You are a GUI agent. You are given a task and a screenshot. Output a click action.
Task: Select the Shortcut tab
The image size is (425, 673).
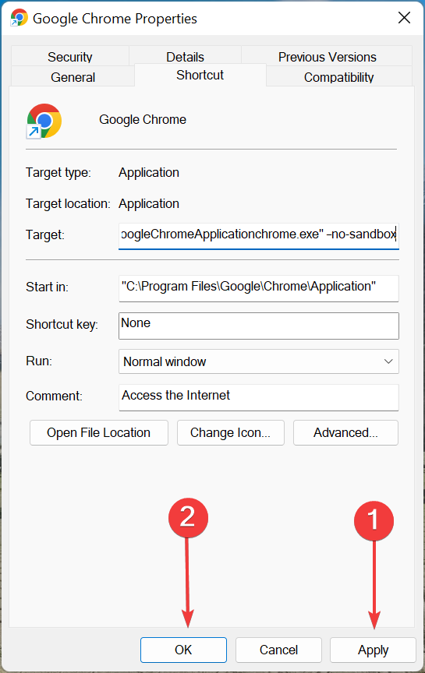coord(200,75)
